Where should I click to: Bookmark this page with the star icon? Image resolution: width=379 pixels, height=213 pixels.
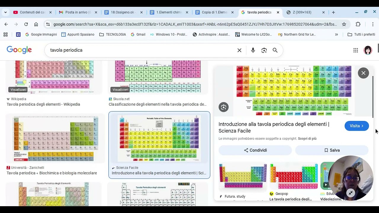click(344, 24)
